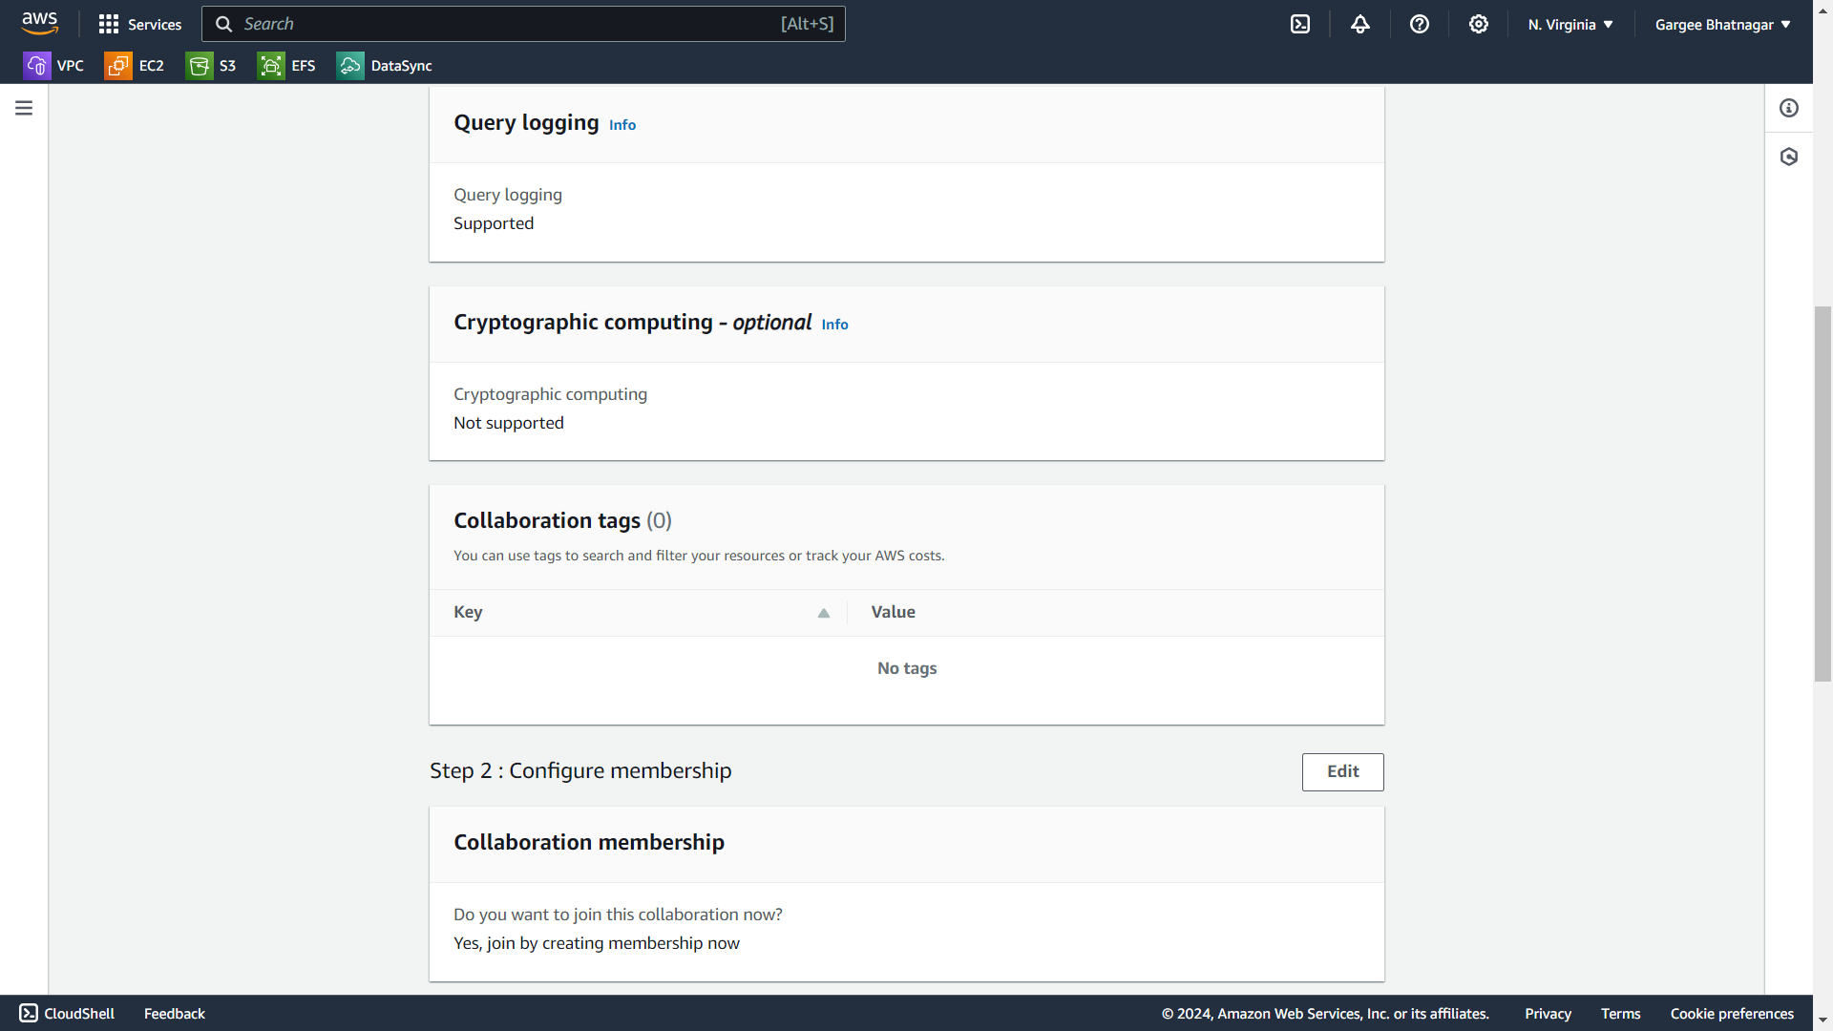This screenshot has height=1031, width=1833.
Task: Go to the S3 service shortcut
Action: point(211,66)
